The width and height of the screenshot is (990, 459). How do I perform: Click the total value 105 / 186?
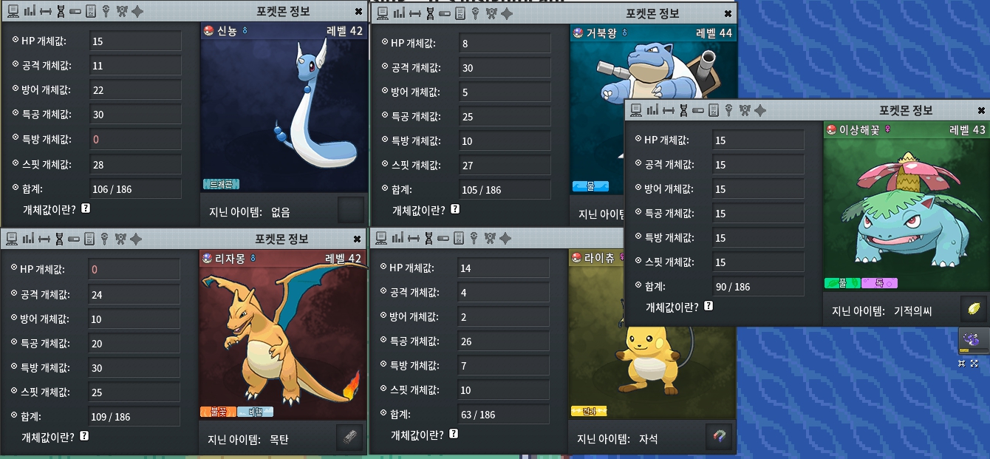coord(505,190)
